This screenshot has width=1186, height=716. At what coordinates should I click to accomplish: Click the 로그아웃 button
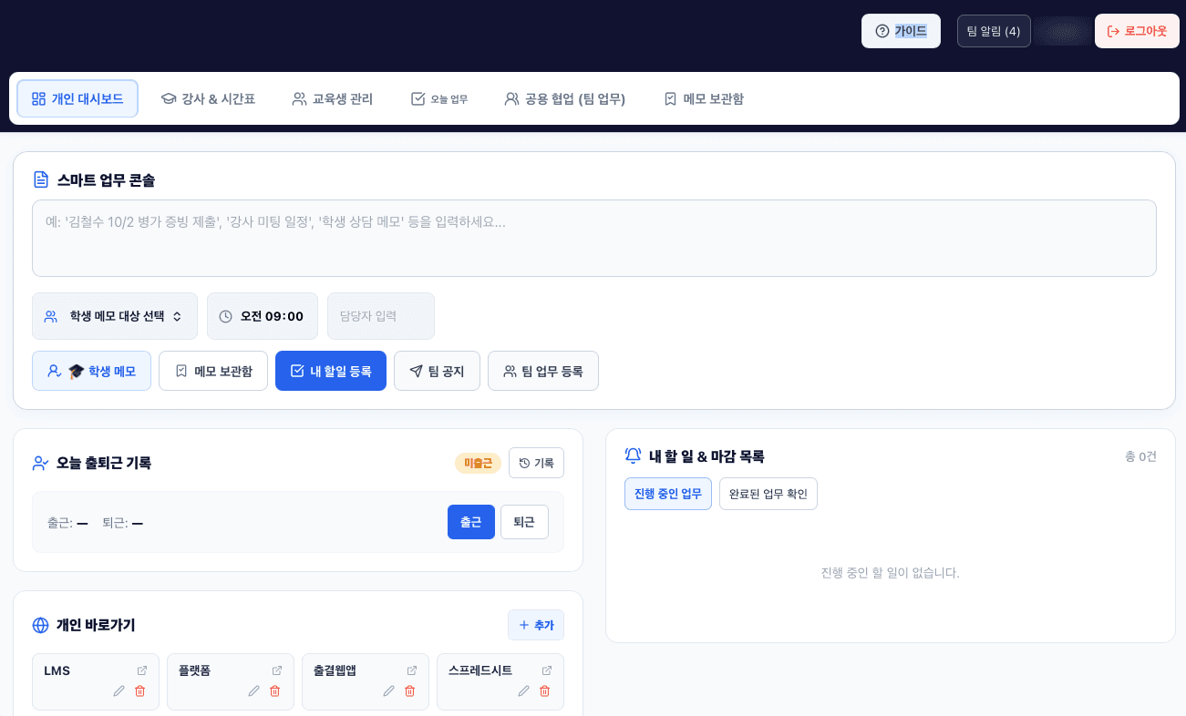1137,31
